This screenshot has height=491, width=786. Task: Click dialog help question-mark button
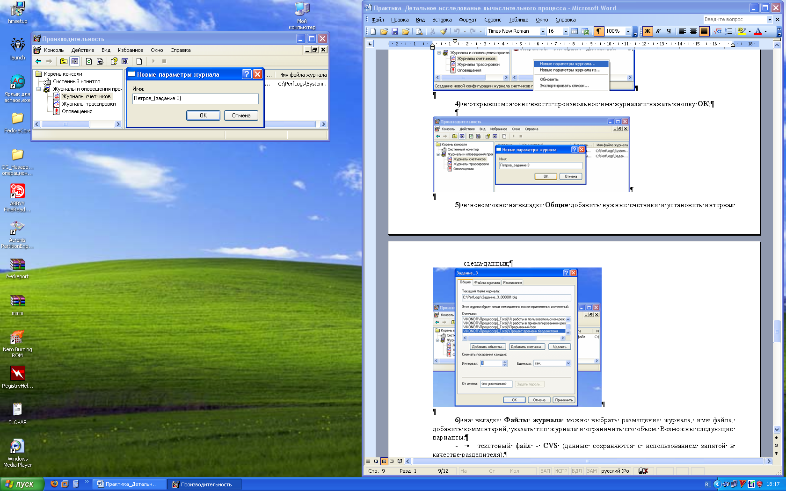pyautogui.click(x=247, y=74)
